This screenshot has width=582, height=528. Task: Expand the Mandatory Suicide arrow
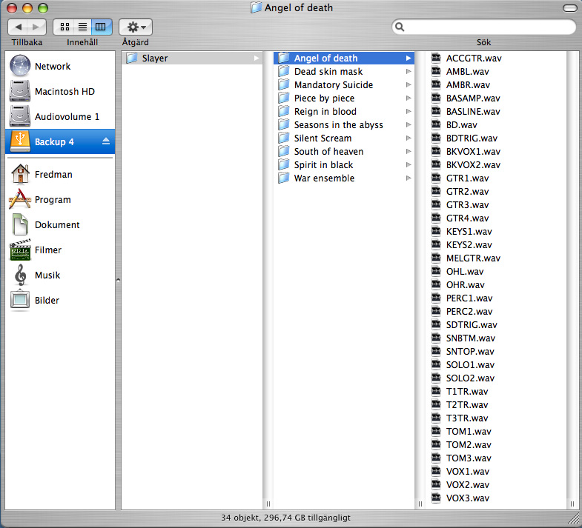pyautogui.click(x=409, y=85)
